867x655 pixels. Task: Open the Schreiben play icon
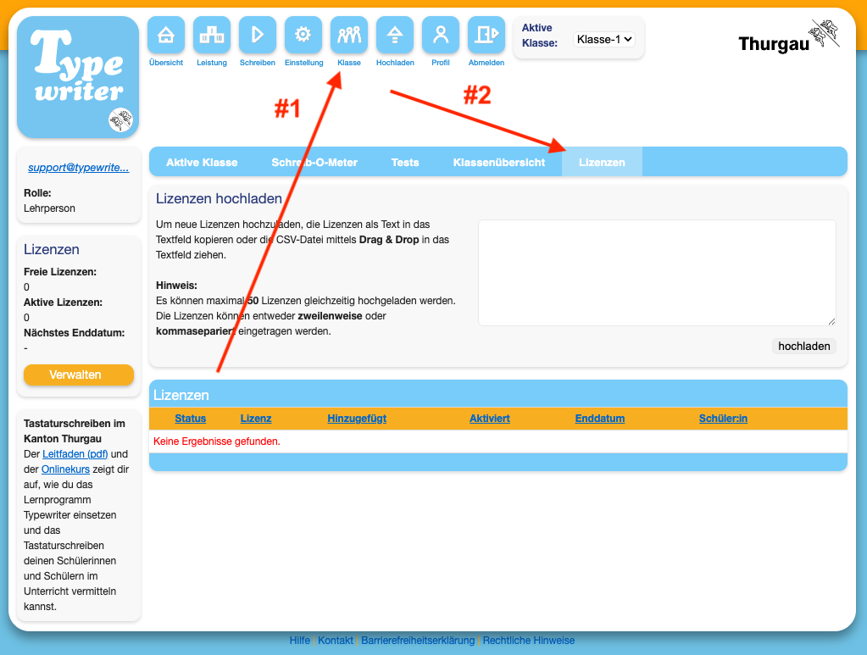click(x=258, y=35)
